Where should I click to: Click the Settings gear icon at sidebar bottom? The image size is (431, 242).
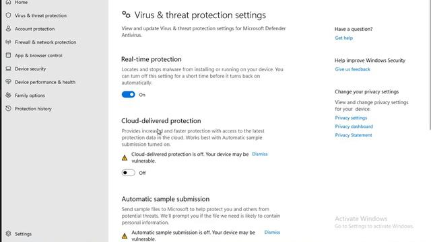[x=8, y=233]
